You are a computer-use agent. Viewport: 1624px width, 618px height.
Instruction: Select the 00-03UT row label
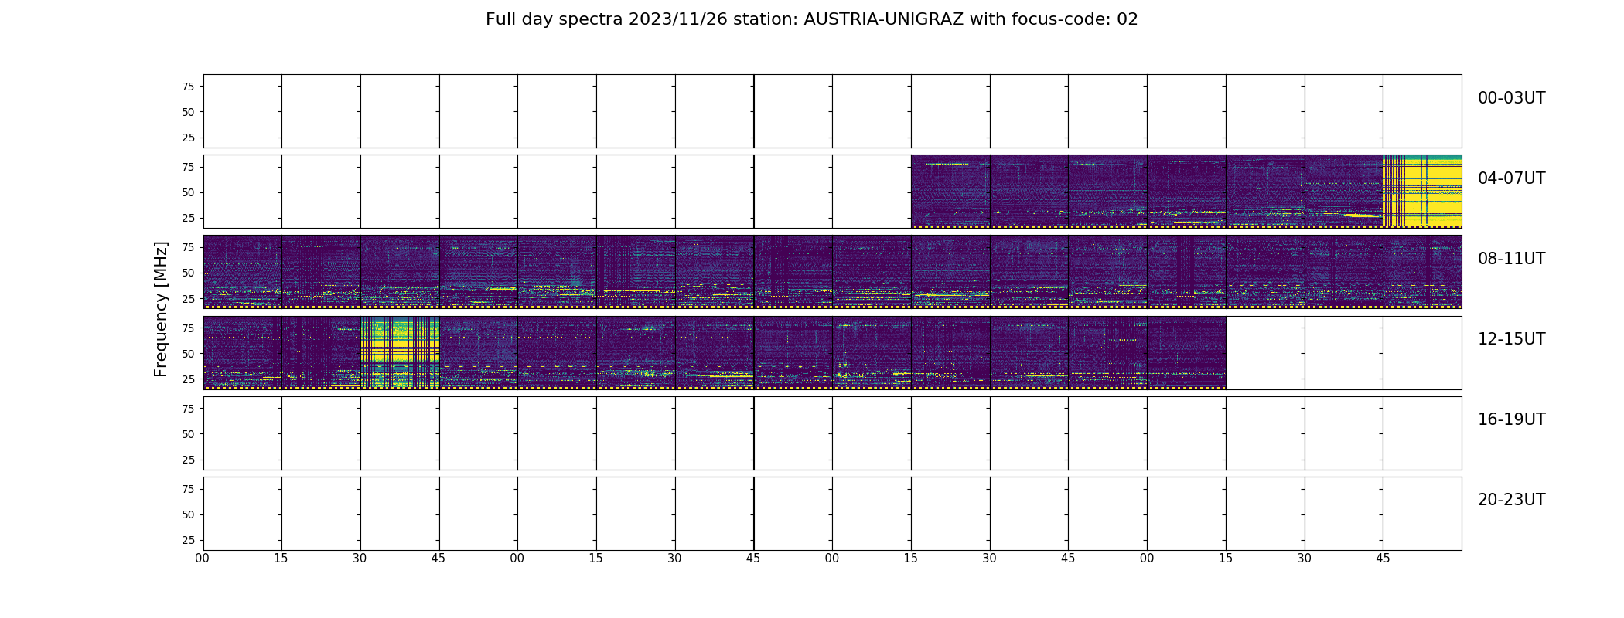[1511, 98]
